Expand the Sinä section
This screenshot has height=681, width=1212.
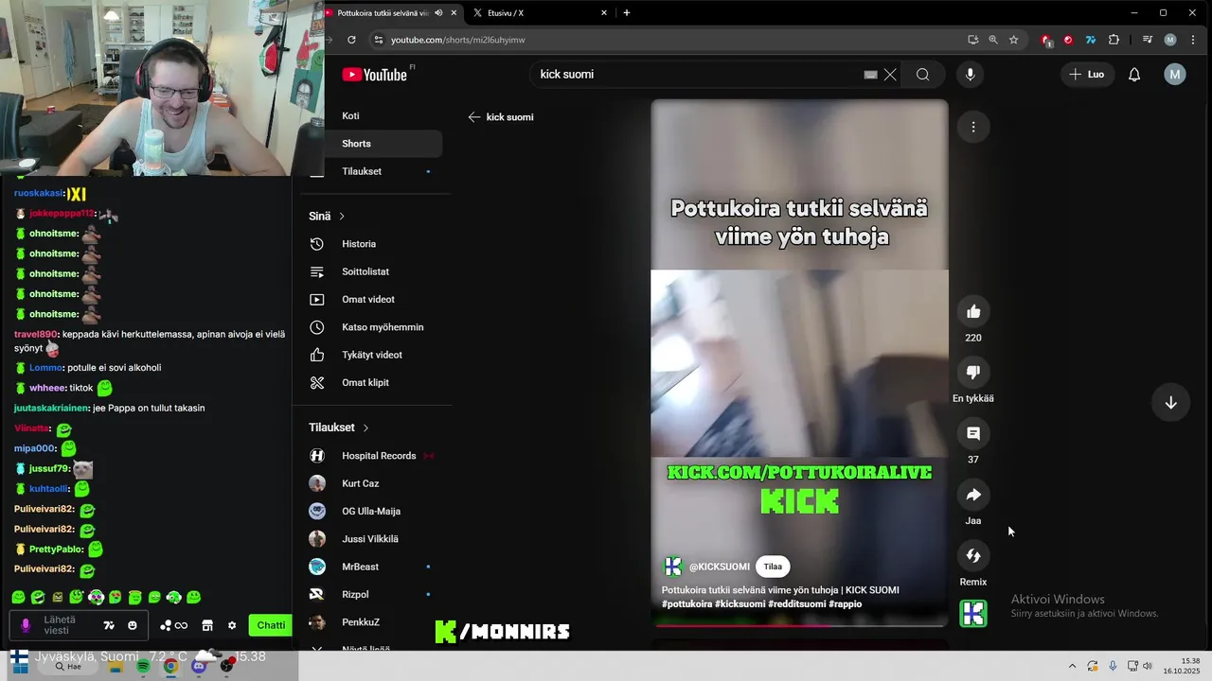pos(327,217)
